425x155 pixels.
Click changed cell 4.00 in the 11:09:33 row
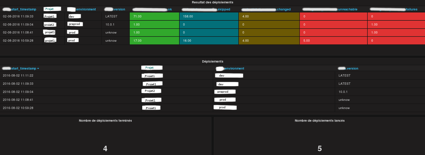pyautogui.click(x=269, y=16)
